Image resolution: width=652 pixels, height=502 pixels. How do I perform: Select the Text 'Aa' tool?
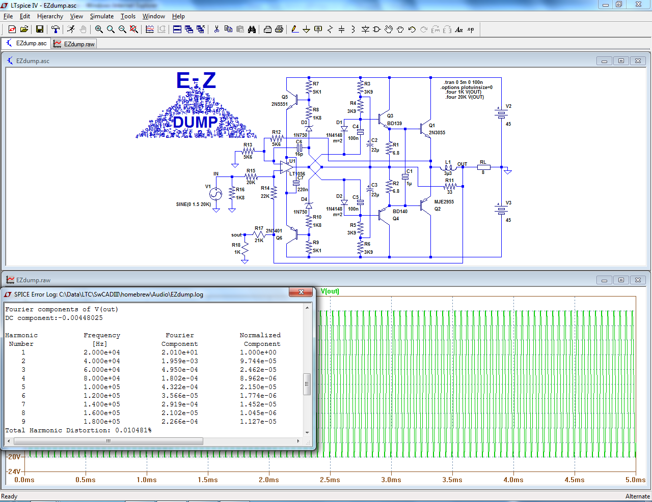459,29
